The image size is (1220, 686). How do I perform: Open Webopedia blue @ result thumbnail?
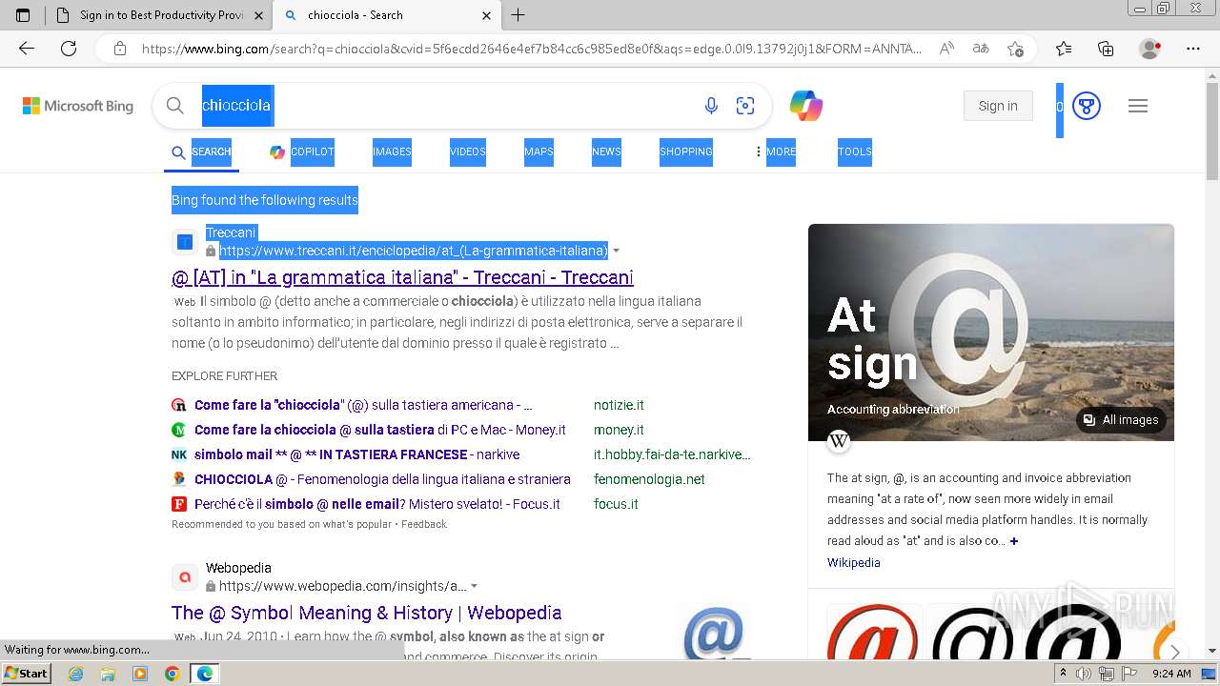click(x=714, y=631)
